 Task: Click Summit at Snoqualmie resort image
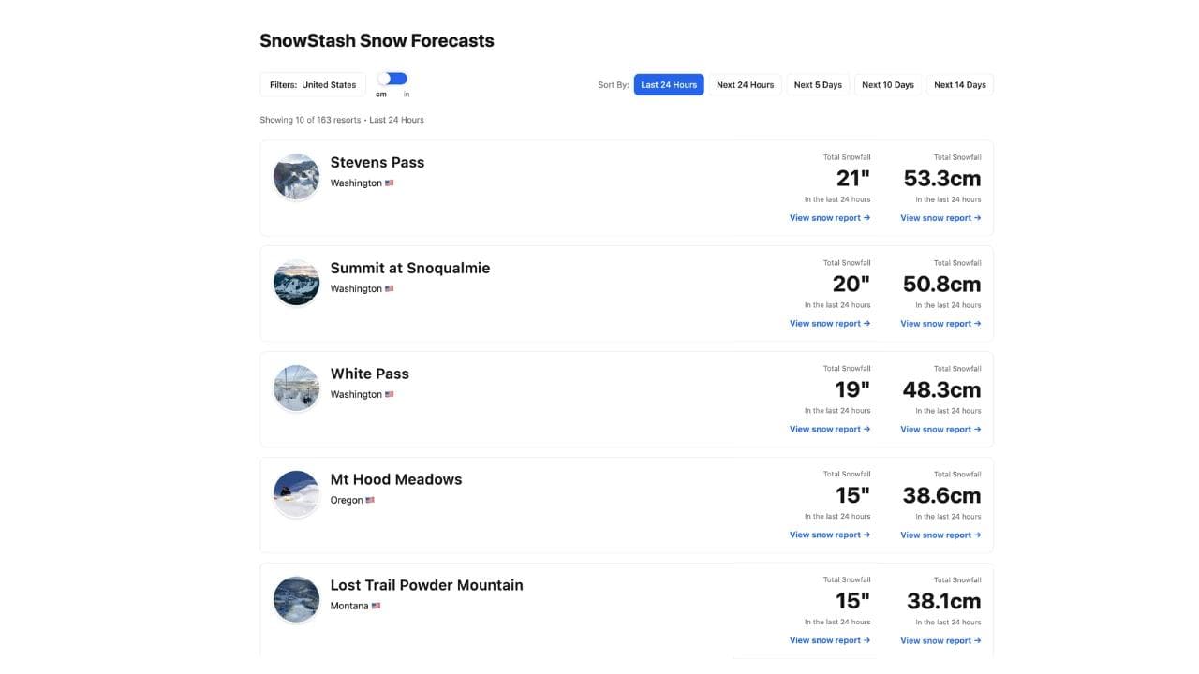point(296,282)
